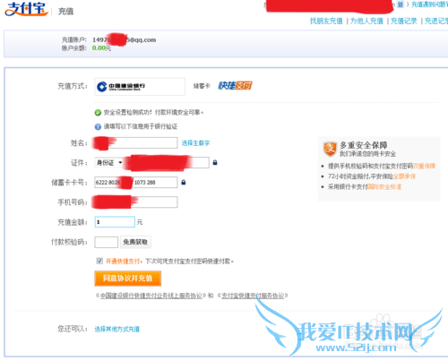Image resolution: width=448 pixels, height=361 pixels.
Task: Click the blue info icon
Action: tap(98, 127)
